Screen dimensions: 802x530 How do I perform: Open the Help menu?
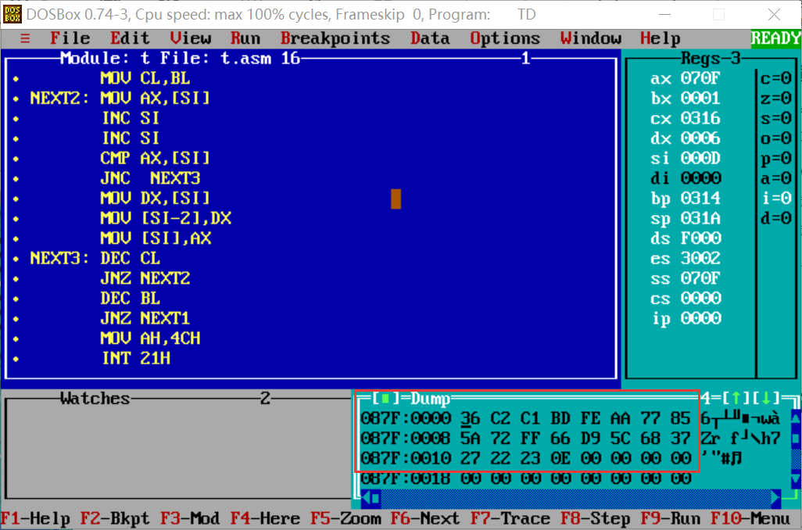pos(661,38)
